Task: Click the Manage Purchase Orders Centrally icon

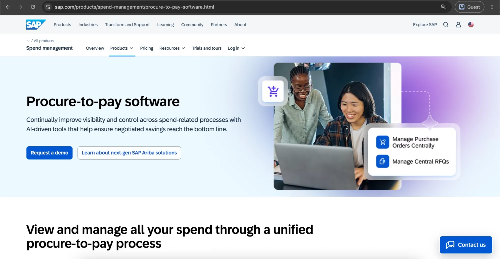Action: pyautogui.click(x=382, y=142)
